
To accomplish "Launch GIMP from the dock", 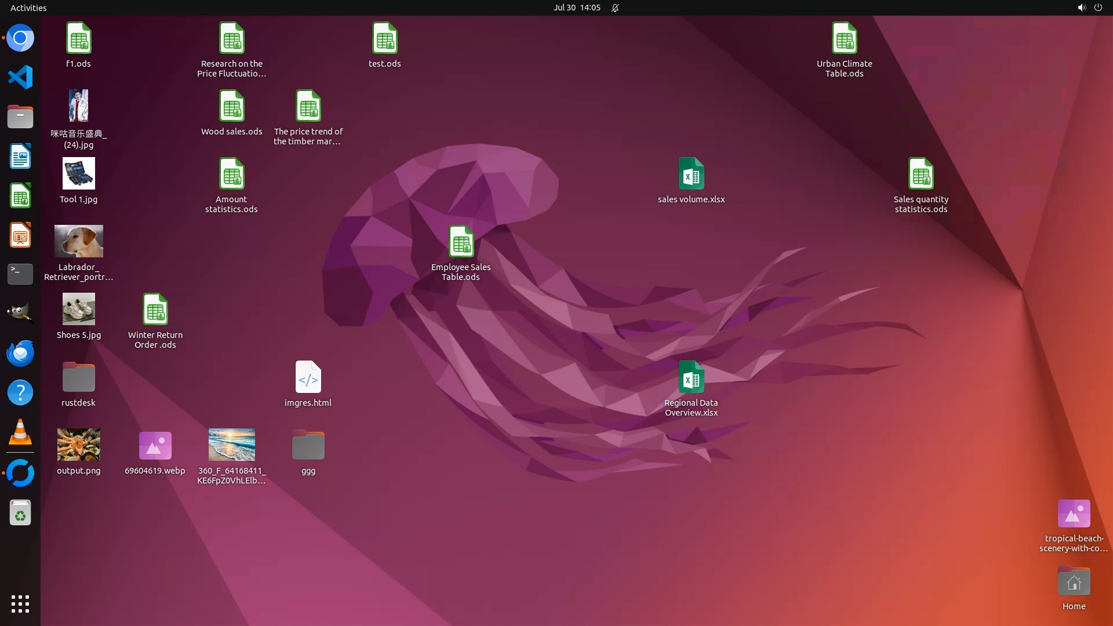I will (20, 314).
